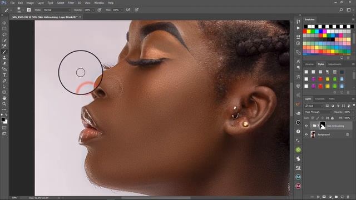Toggle lock position
356x200 pixels.
pos(323,118)
